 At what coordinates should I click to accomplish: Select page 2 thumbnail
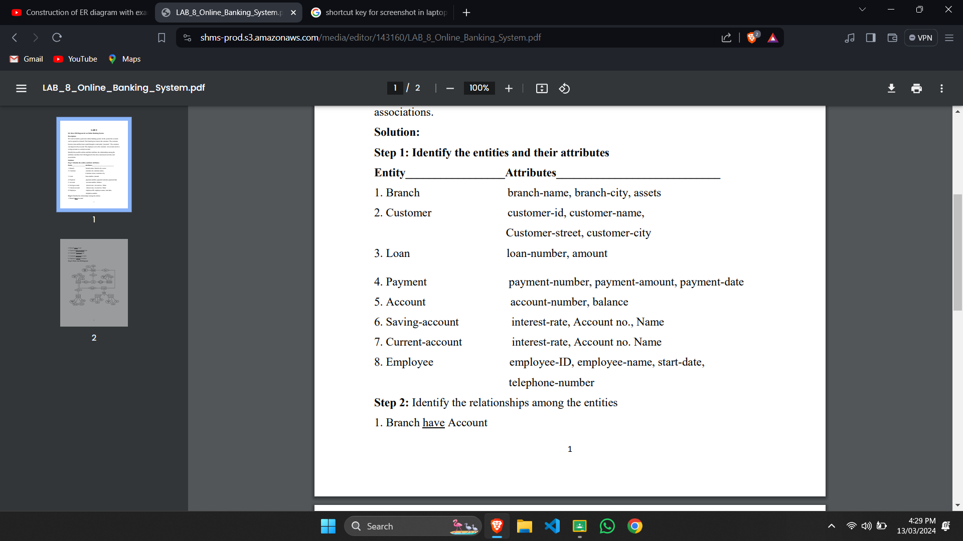click(x=94, y=283)
